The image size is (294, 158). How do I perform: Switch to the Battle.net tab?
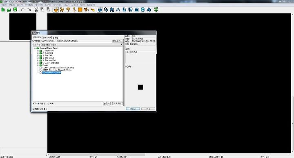(x=47, y=37)
